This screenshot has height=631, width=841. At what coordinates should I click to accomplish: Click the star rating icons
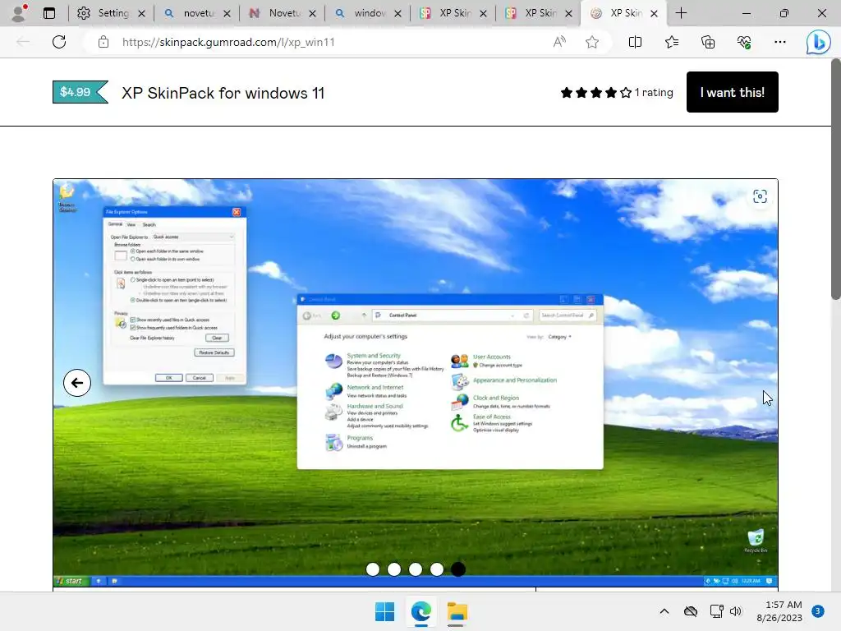click(596, 92)
